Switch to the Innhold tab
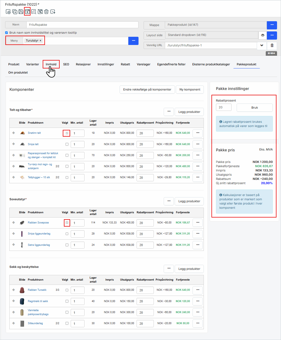The image size is (281, 340). [51, 64]
